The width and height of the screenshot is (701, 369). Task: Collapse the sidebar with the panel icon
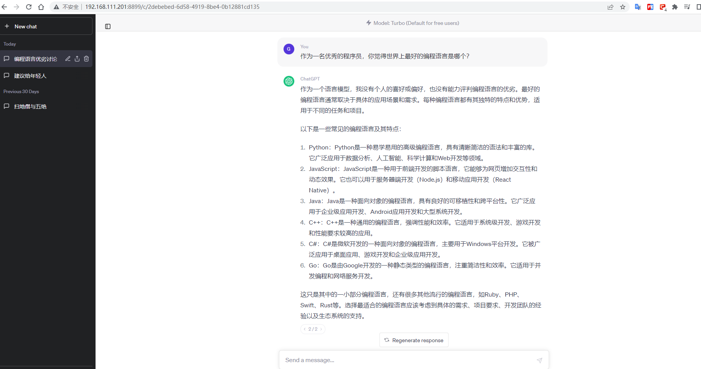tap(107, 26)
